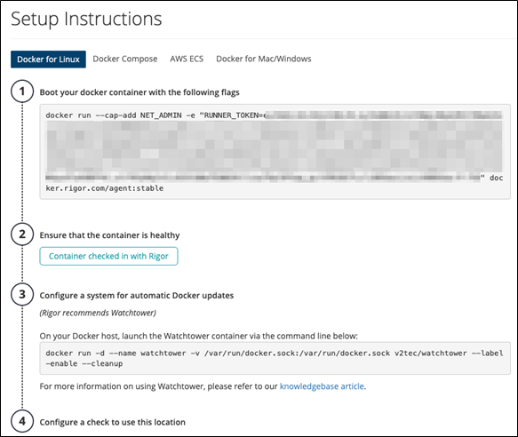Switch to Docker for Mac/Windows tab
The height and width of the screenshot is (437, 518).
point(264,59)
